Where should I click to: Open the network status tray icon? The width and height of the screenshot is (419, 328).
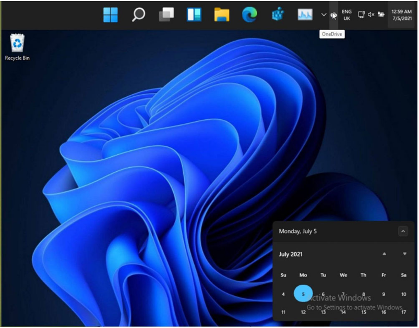pyautogui.click(x=361, y=15)
